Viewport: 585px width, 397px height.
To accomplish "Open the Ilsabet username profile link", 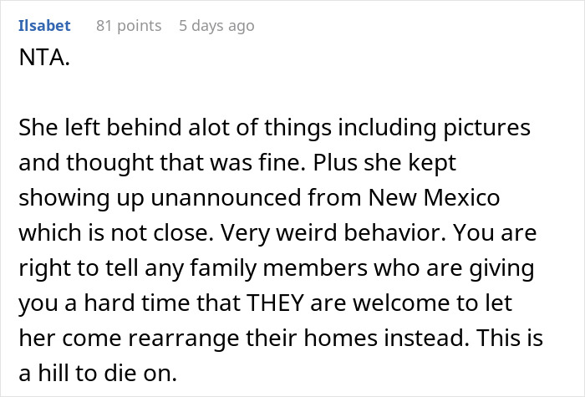I will pyautogui.click(x=44, y=26).
